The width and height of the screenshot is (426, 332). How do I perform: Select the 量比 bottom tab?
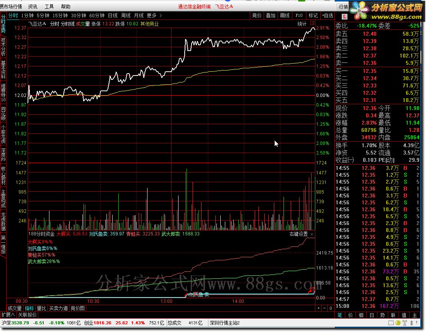[42, 308]
